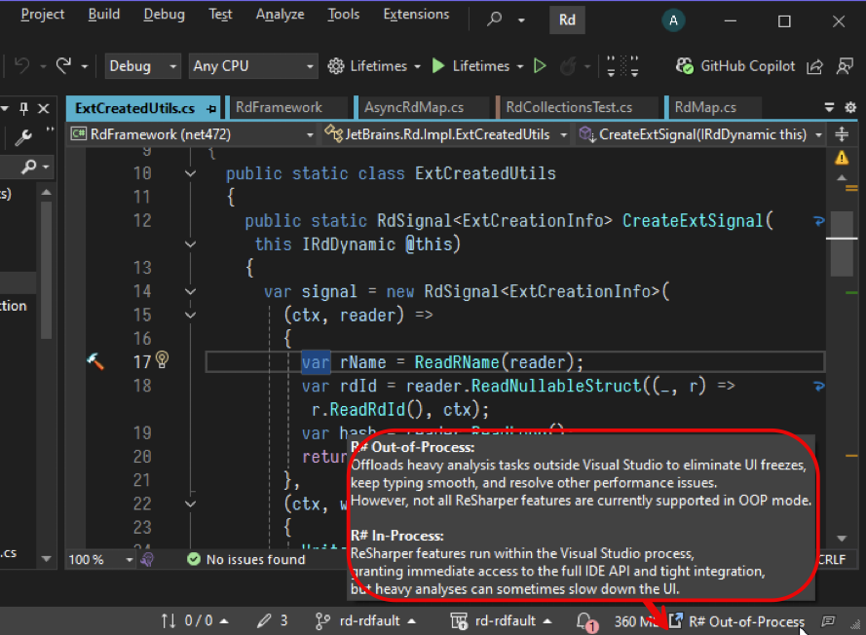Click the CRLF line ending indicator

(832, 559)
